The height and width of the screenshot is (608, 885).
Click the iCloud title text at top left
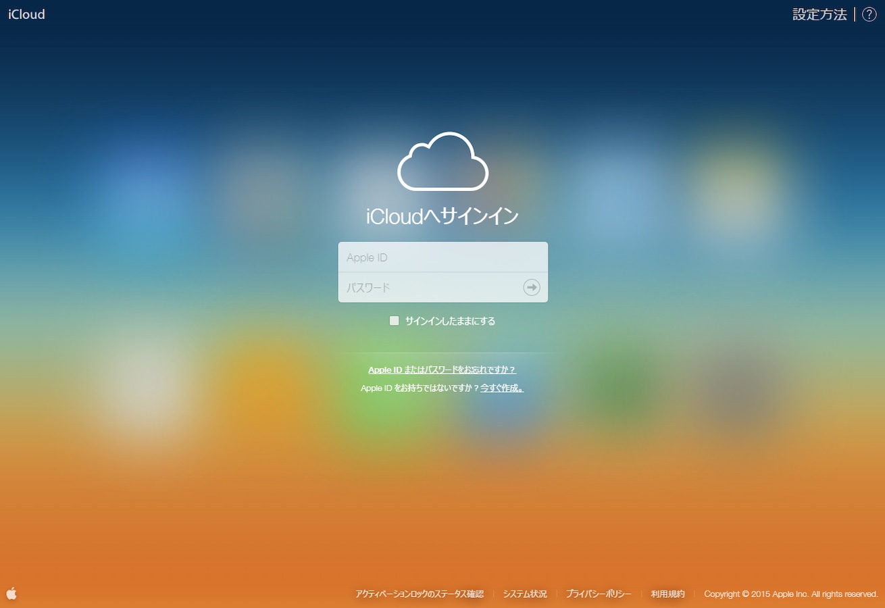[x=26, y=14]
